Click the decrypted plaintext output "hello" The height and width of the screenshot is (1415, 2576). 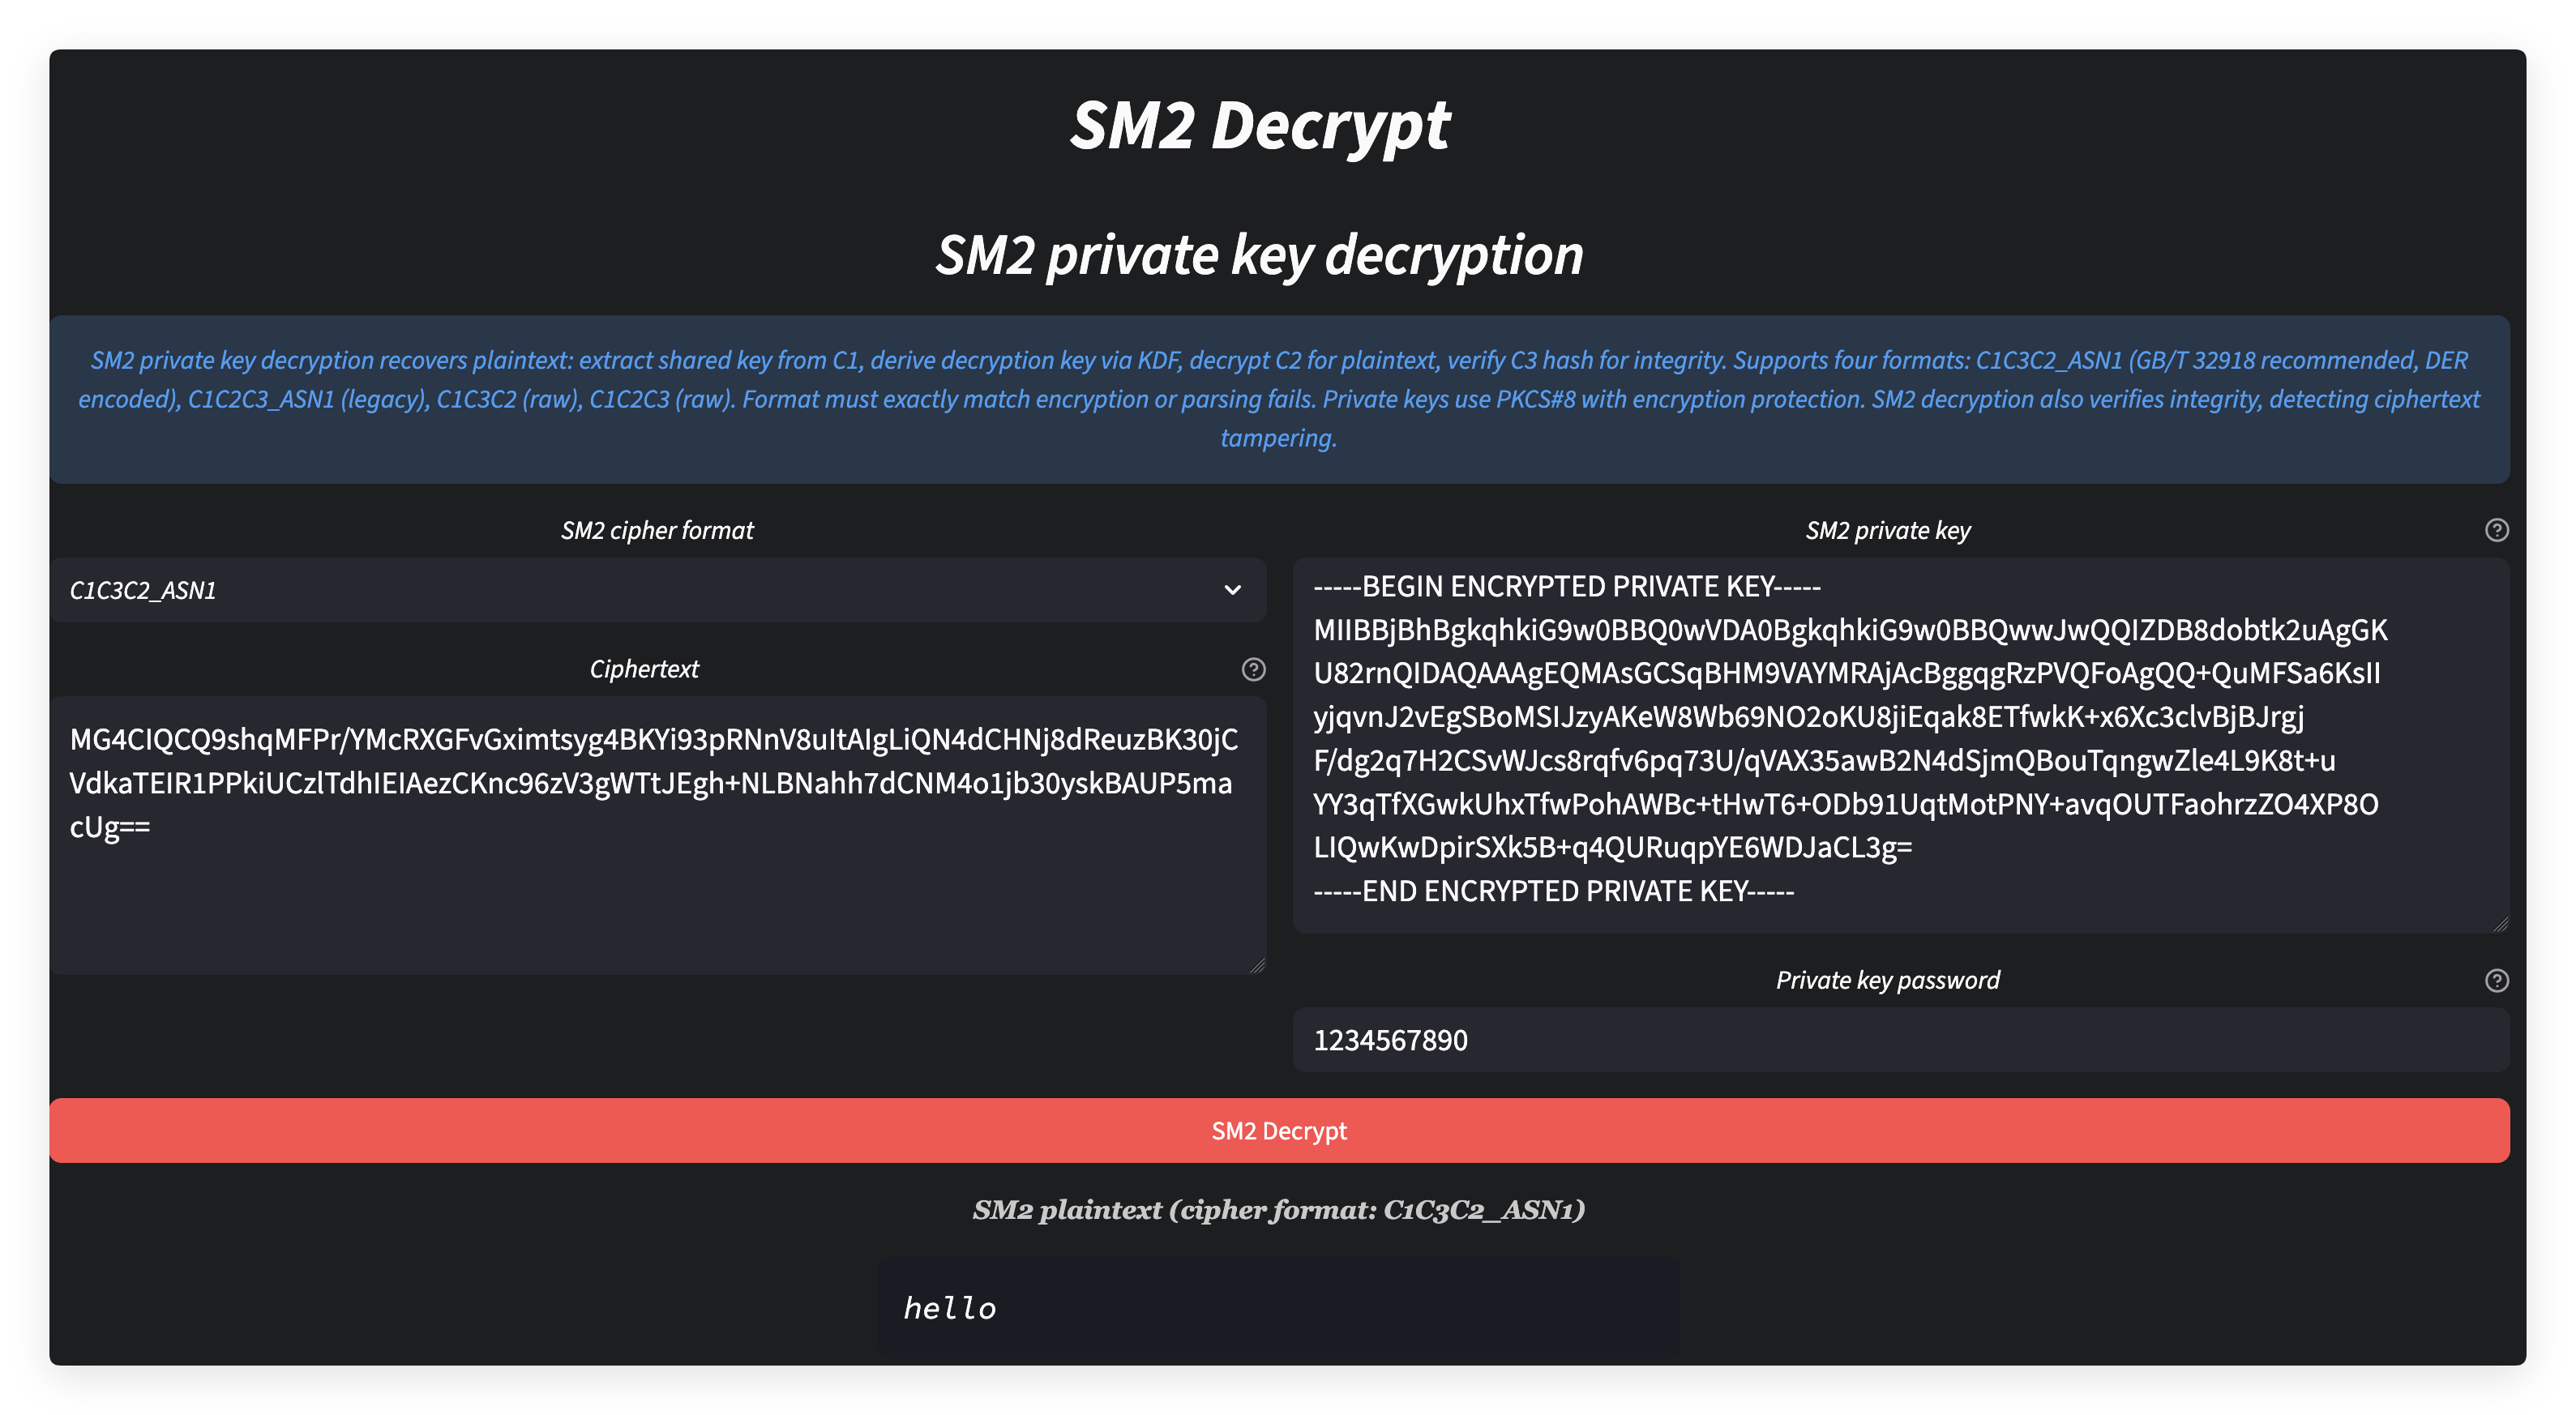(x=950, y=1308)
